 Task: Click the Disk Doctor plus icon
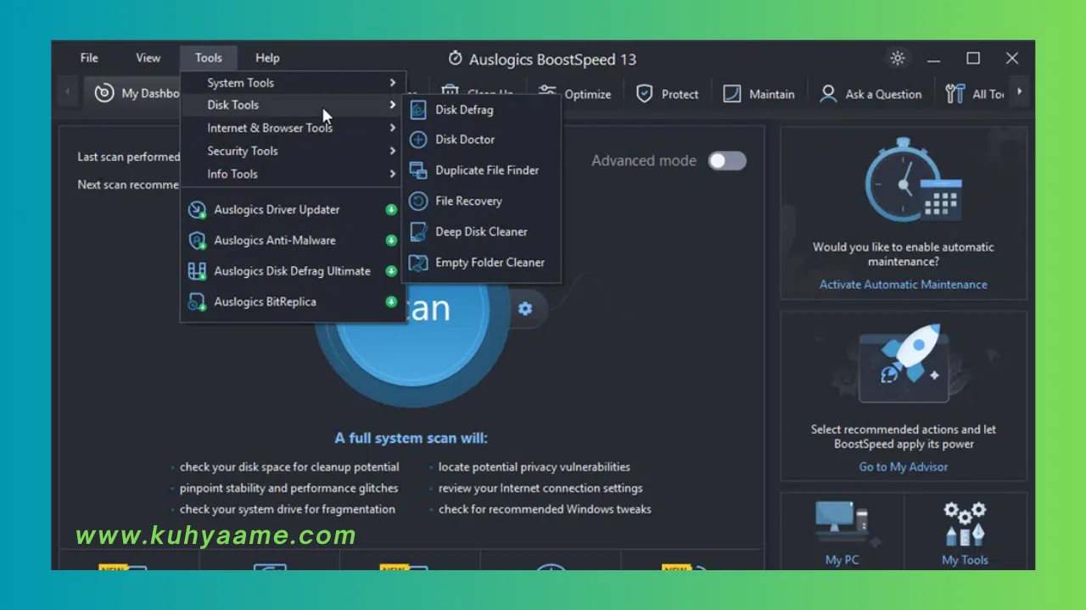[418, 140]
